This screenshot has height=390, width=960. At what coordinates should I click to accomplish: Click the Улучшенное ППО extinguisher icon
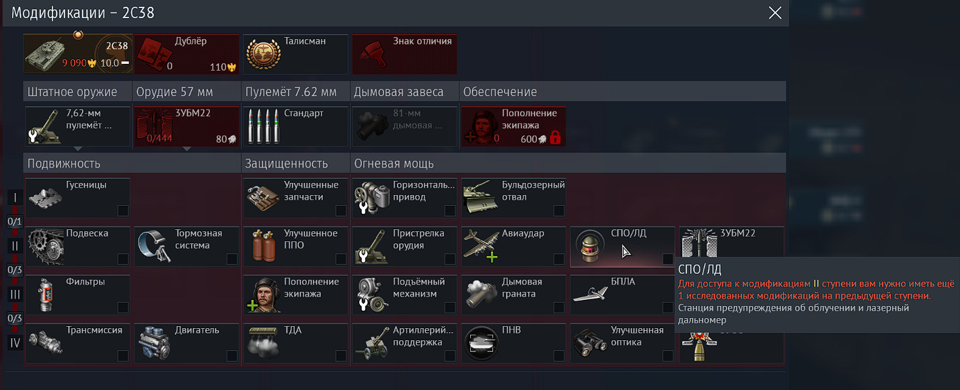(x=263, y=245)
